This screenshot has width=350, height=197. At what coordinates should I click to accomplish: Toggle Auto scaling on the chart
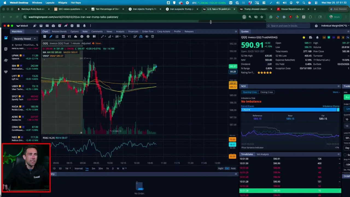233,168
